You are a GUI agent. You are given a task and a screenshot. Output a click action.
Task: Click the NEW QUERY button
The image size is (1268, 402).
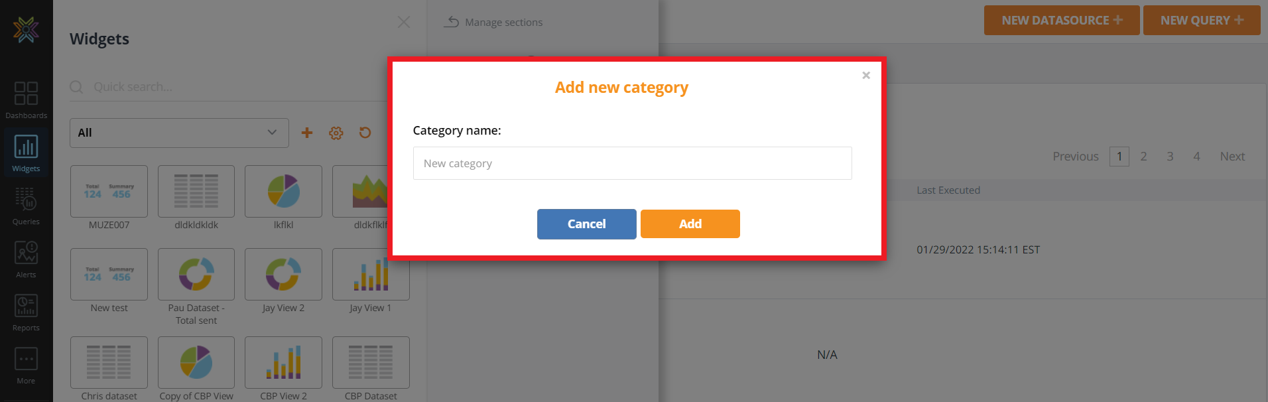[1201, 21]
